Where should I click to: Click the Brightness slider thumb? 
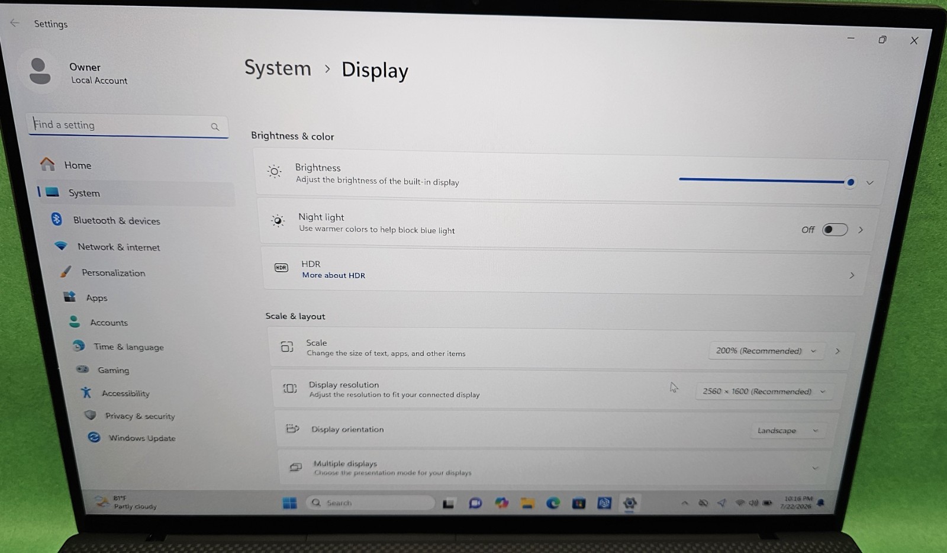tap(851, 182)
